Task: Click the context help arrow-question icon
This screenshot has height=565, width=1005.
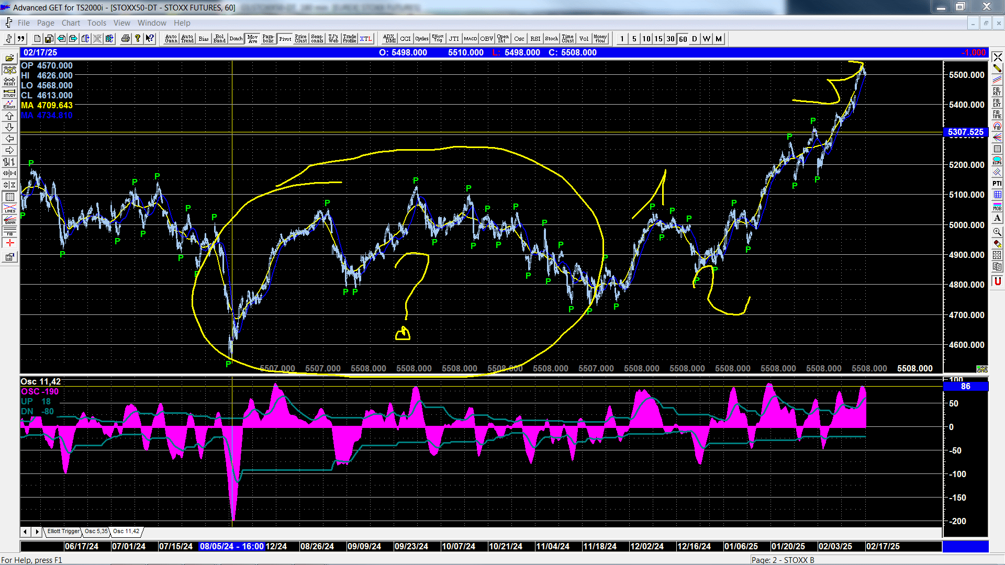Action: (x=150, y=39)
